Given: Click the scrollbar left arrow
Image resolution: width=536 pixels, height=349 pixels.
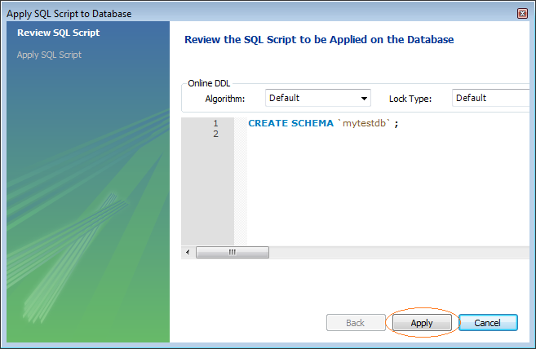Looking at the screenshot, I should 188,252.
